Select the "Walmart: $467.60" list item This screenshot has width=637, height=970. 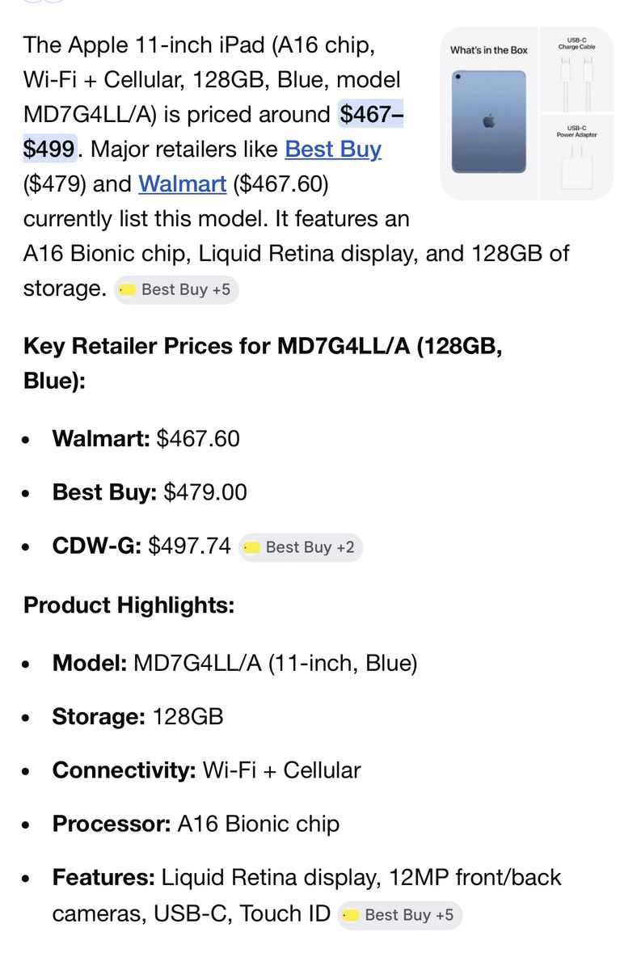[x=146, y=438]
